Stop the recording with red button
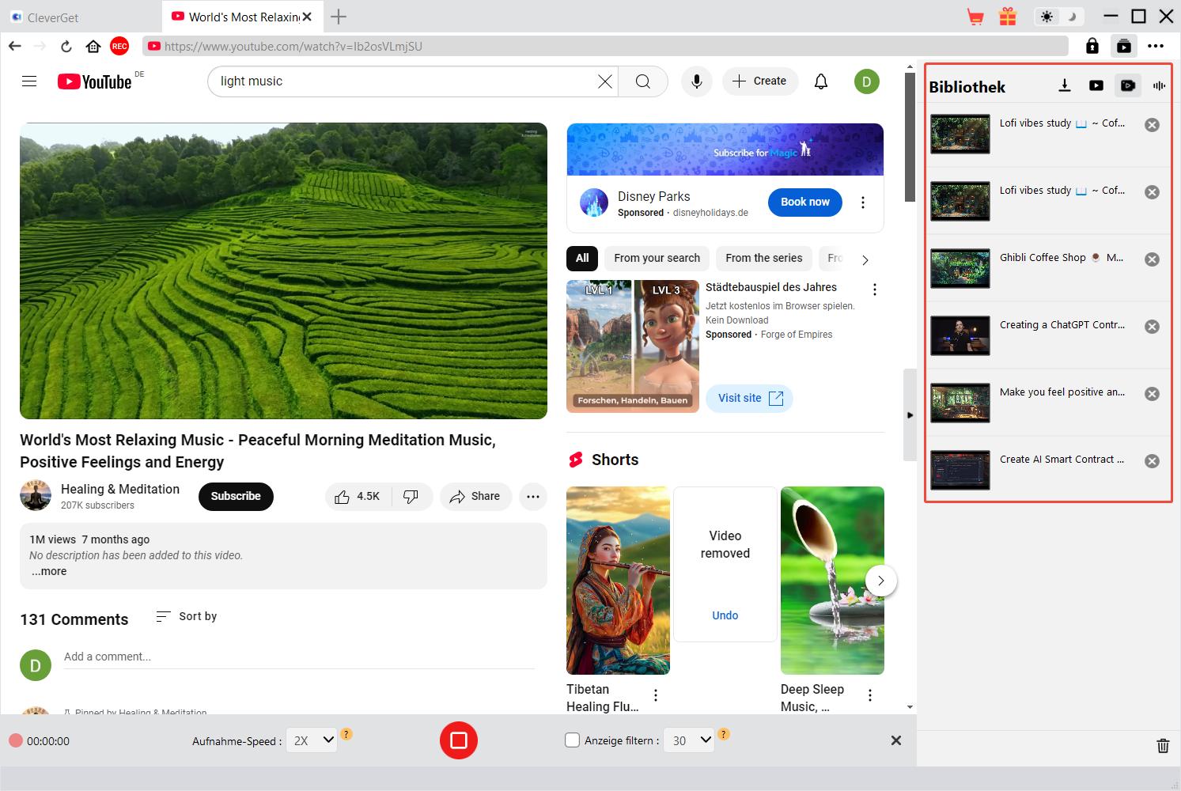The image size is (1181, 791). (x=459, y=740)
